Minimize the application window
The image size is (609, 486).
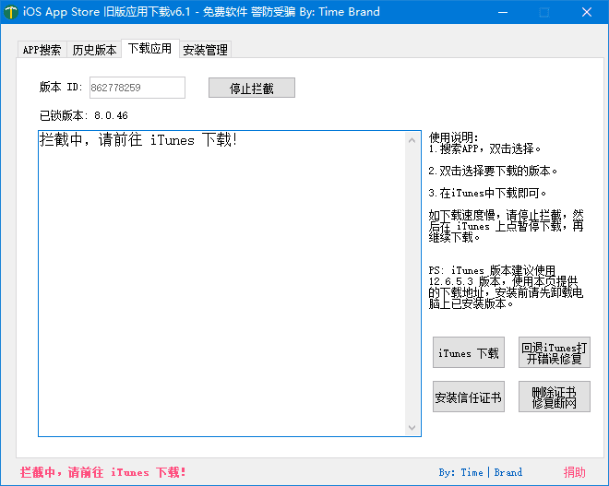coord(501,12)
